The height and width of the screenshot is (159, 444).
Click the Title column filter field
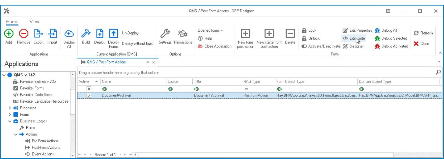(x=217, y=89)
